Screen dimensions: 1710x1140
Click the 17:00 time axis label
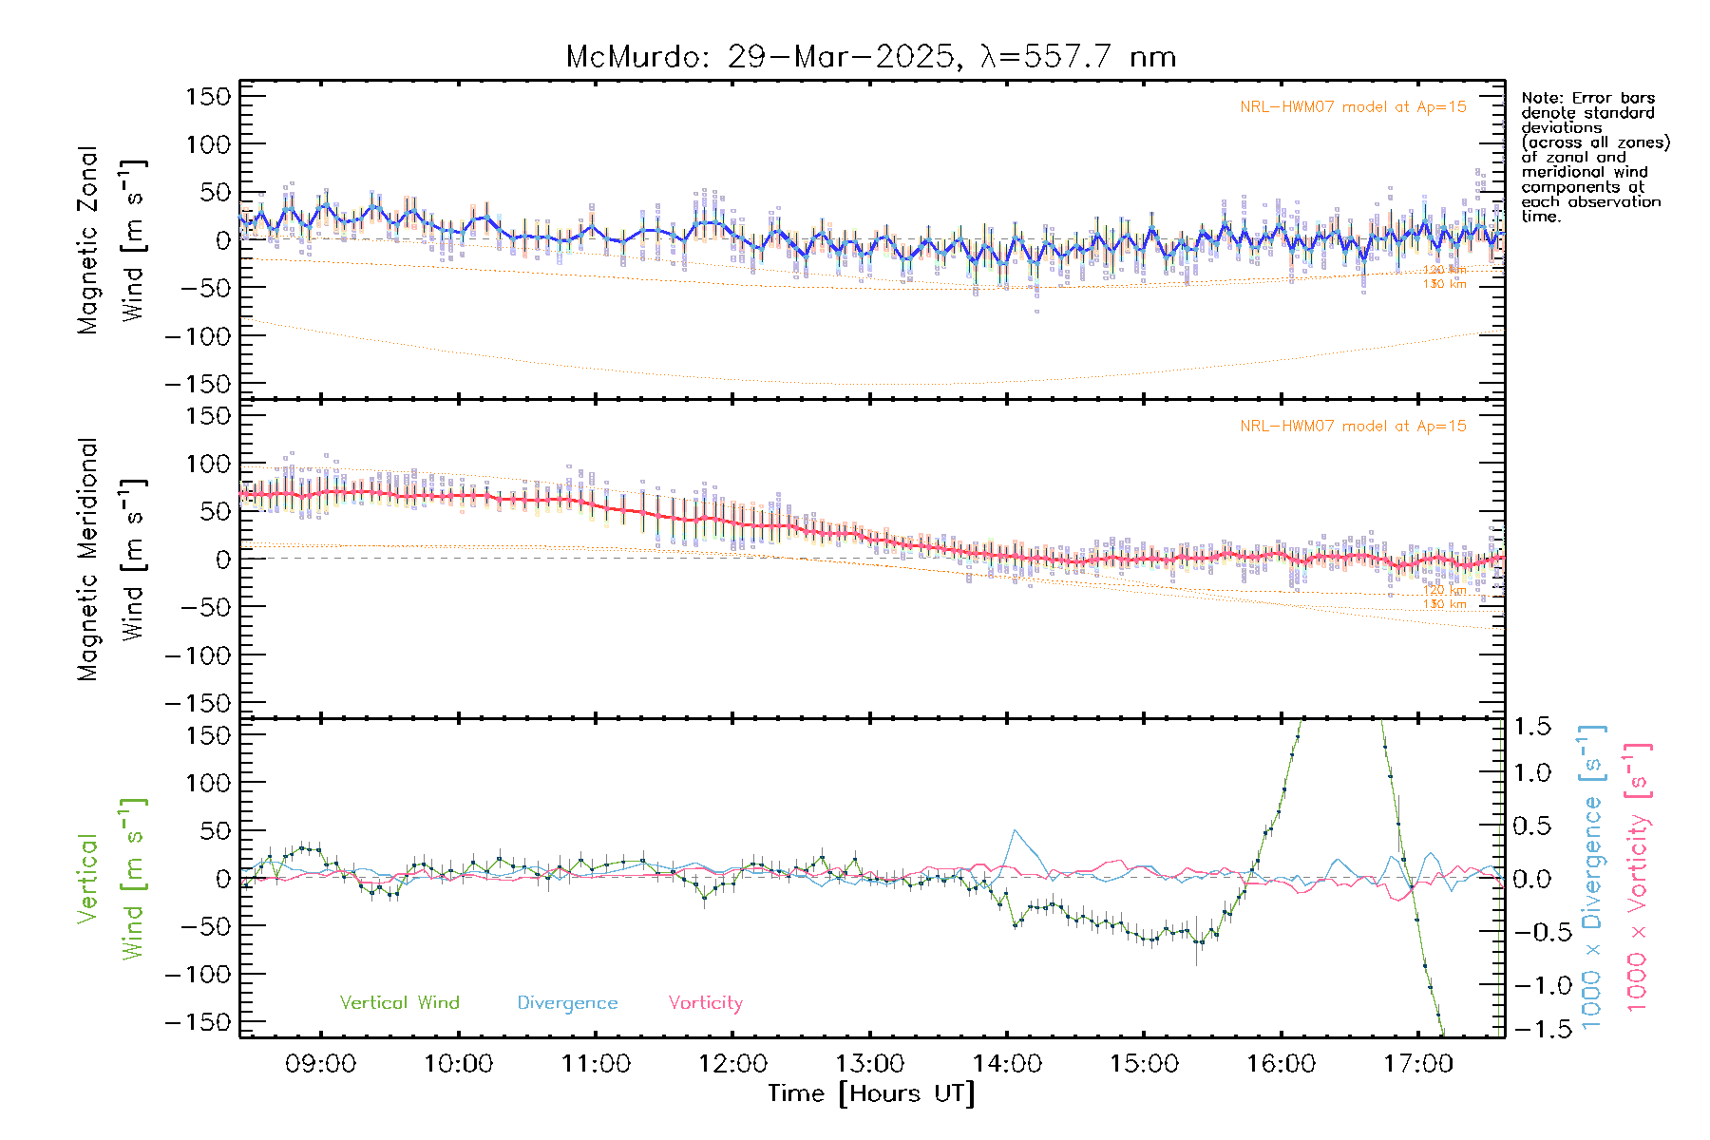click(1418, 1064)
